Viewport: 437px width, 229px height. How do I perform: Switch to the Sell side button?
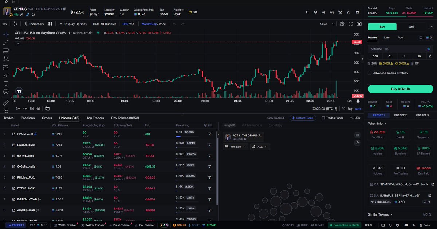click(412, 26)
